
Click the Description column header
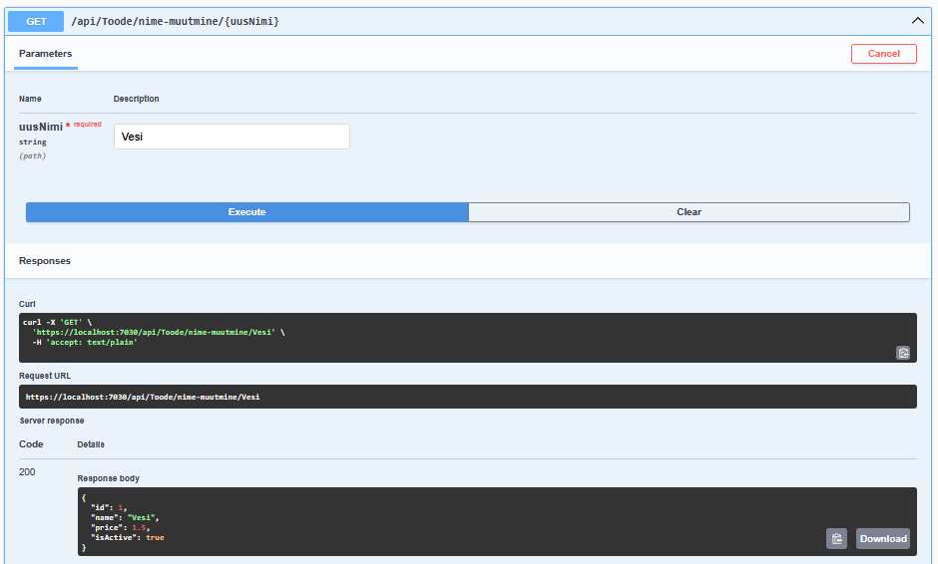pyautogui.click(x=136, y=99)
